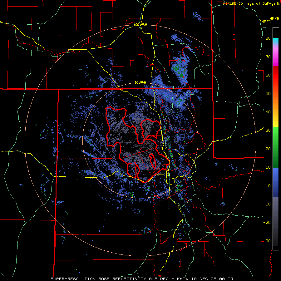Click the 20 dBZ scale value

(268, 149)
